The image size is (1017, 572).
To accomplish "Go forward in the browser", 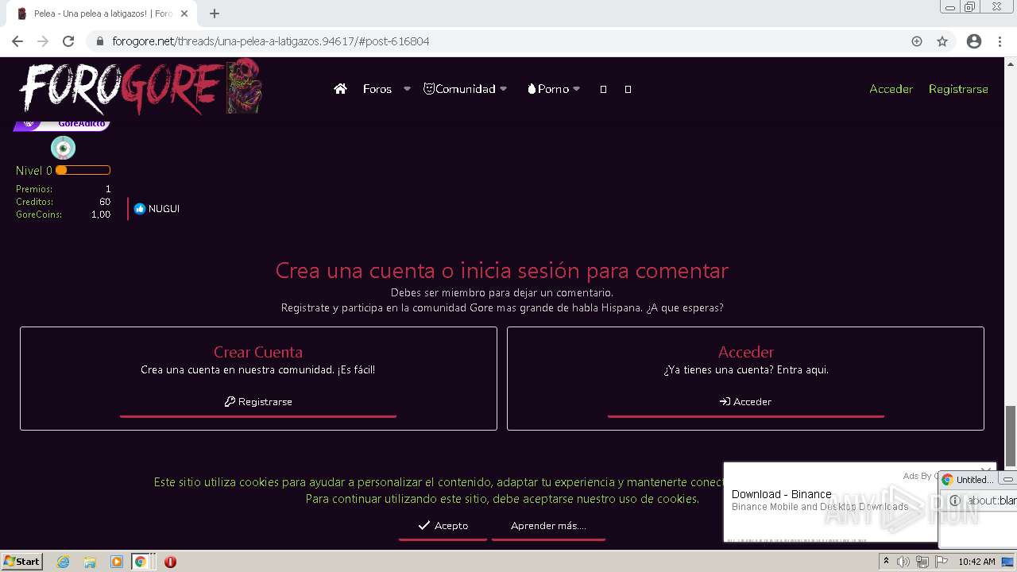I will click(43, 41).
